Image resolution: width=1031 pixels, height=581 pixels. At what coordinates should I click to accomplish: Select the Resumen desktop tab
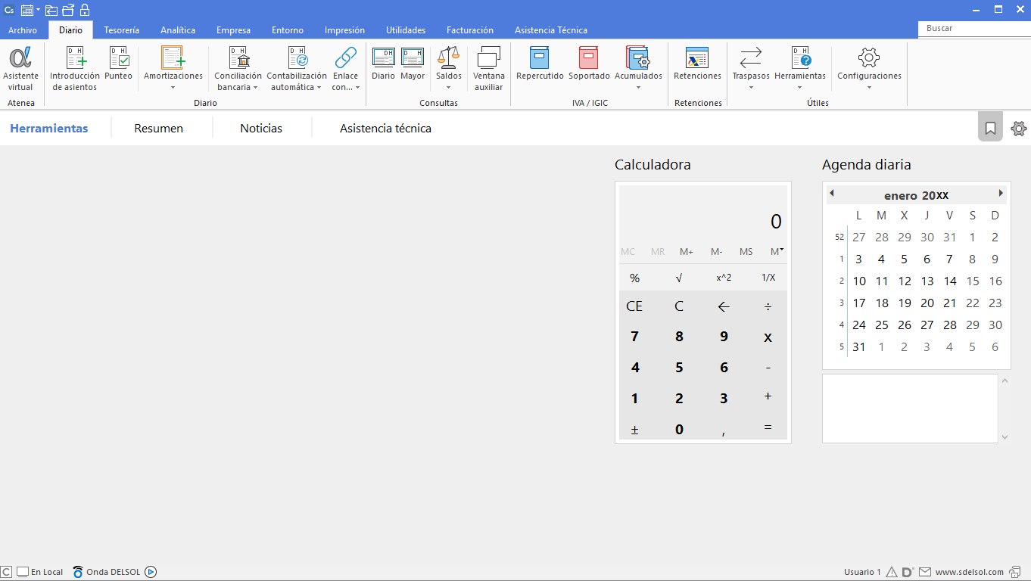click(159, 129)
